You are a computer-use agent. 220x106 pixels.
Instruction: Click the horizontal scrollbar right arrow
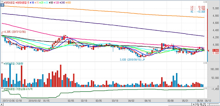(x=194, y=105)
